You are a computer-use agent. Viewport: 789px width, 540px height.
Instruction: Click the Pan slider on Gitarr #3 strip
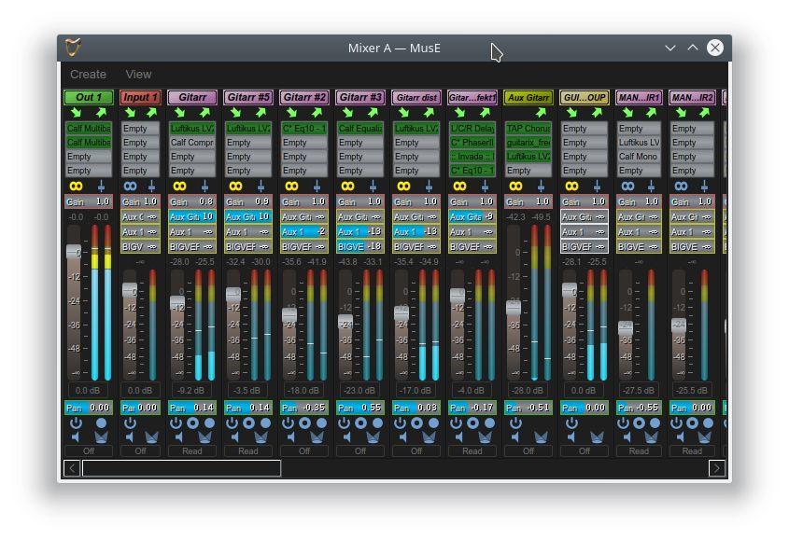(360, 408)
